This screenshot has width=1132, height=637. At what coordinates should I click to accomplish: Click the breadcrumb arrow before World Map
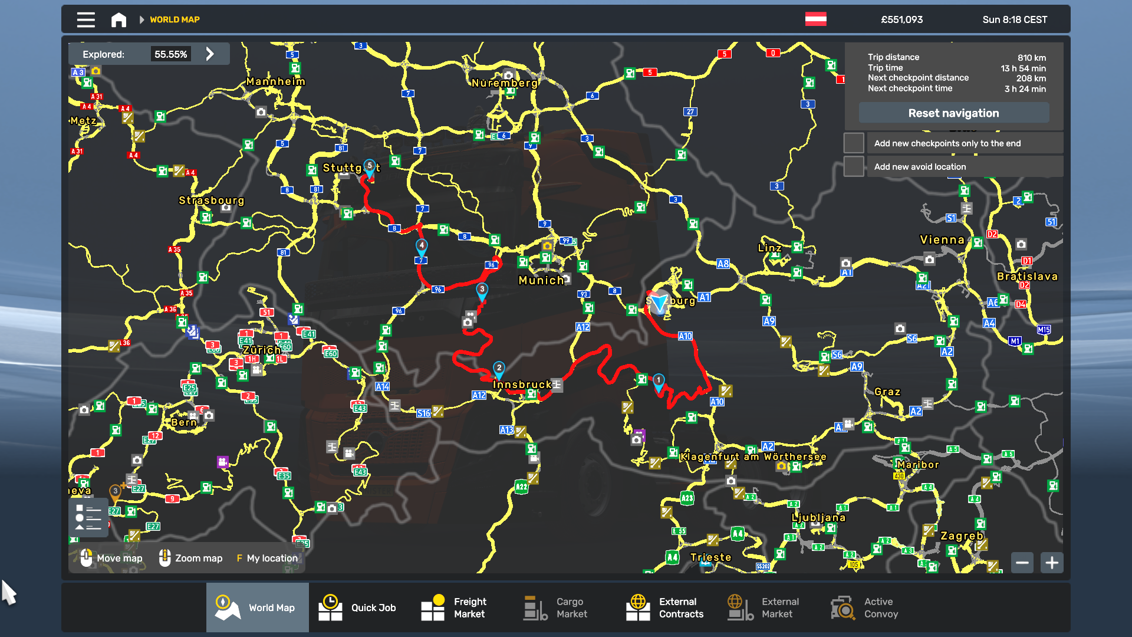141,19
